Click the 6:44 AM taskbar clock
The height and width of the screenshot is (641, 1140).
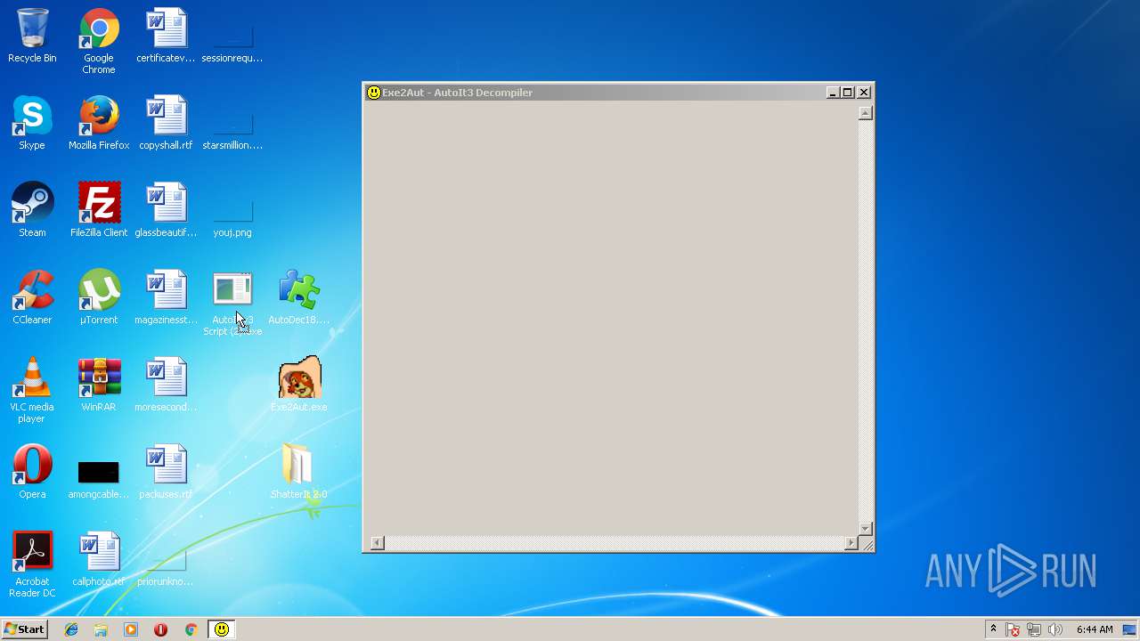pos(1094,629)
